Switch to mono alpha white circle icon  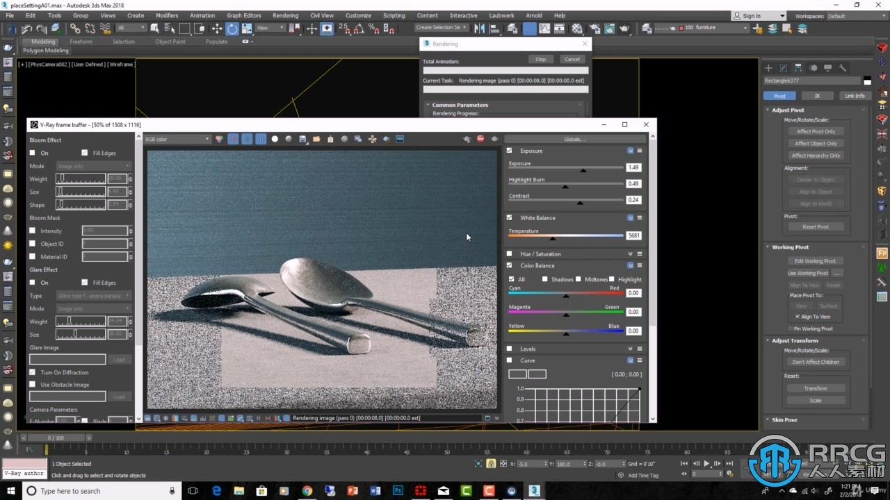(x=275, y=139)
